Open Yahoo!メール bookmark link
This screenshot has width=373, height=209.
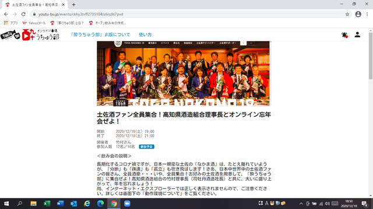coord(34,23)
